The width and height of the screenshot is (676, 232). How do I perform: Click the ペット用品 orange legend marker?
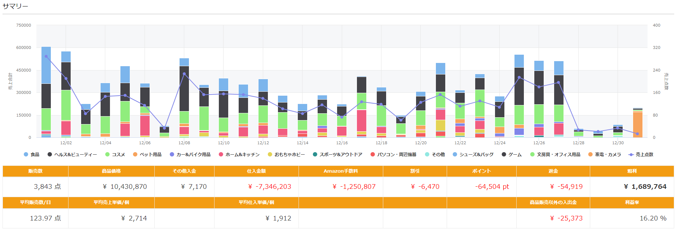[x=135, y=154]
